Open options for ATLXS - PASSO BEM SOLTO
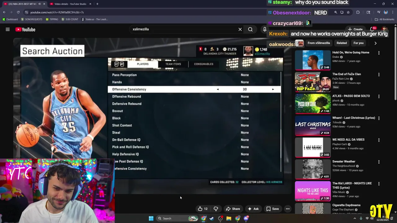 [x=379, y=97]
